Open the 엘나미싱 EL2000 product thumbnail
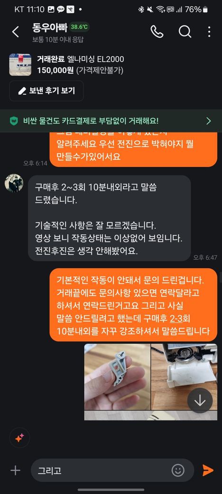Viewport: 222px width, 494px height. 20,65
